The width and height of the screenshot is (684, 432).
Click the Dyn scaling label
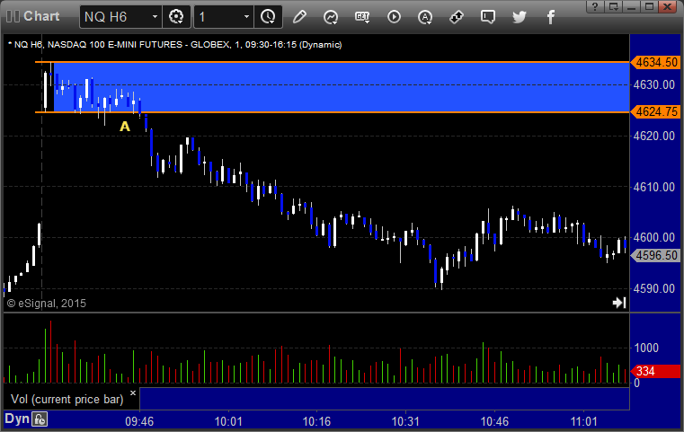click(17, 419)
